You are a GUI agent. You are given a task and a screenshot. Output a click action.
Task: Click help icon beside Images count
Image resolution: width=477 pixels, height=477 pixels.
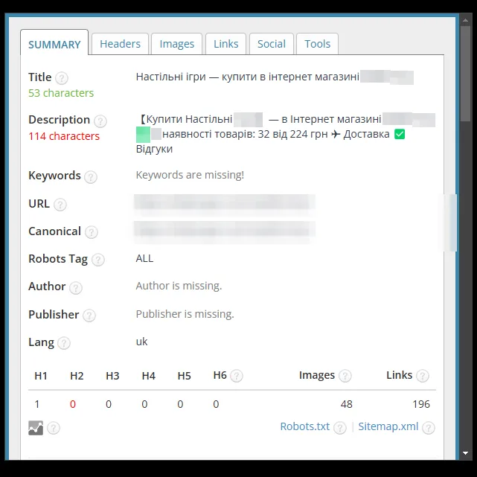coord(345,376)
